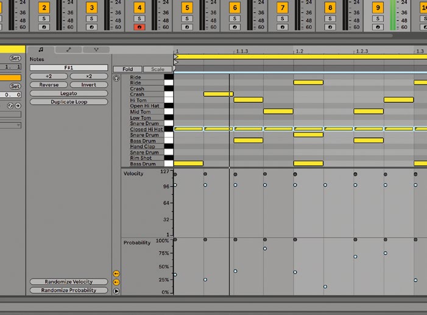The width and height of the screenshot is (427, 315).
Task: Switch to the Envelopes tab with line icon
Action: click(68, 50)
